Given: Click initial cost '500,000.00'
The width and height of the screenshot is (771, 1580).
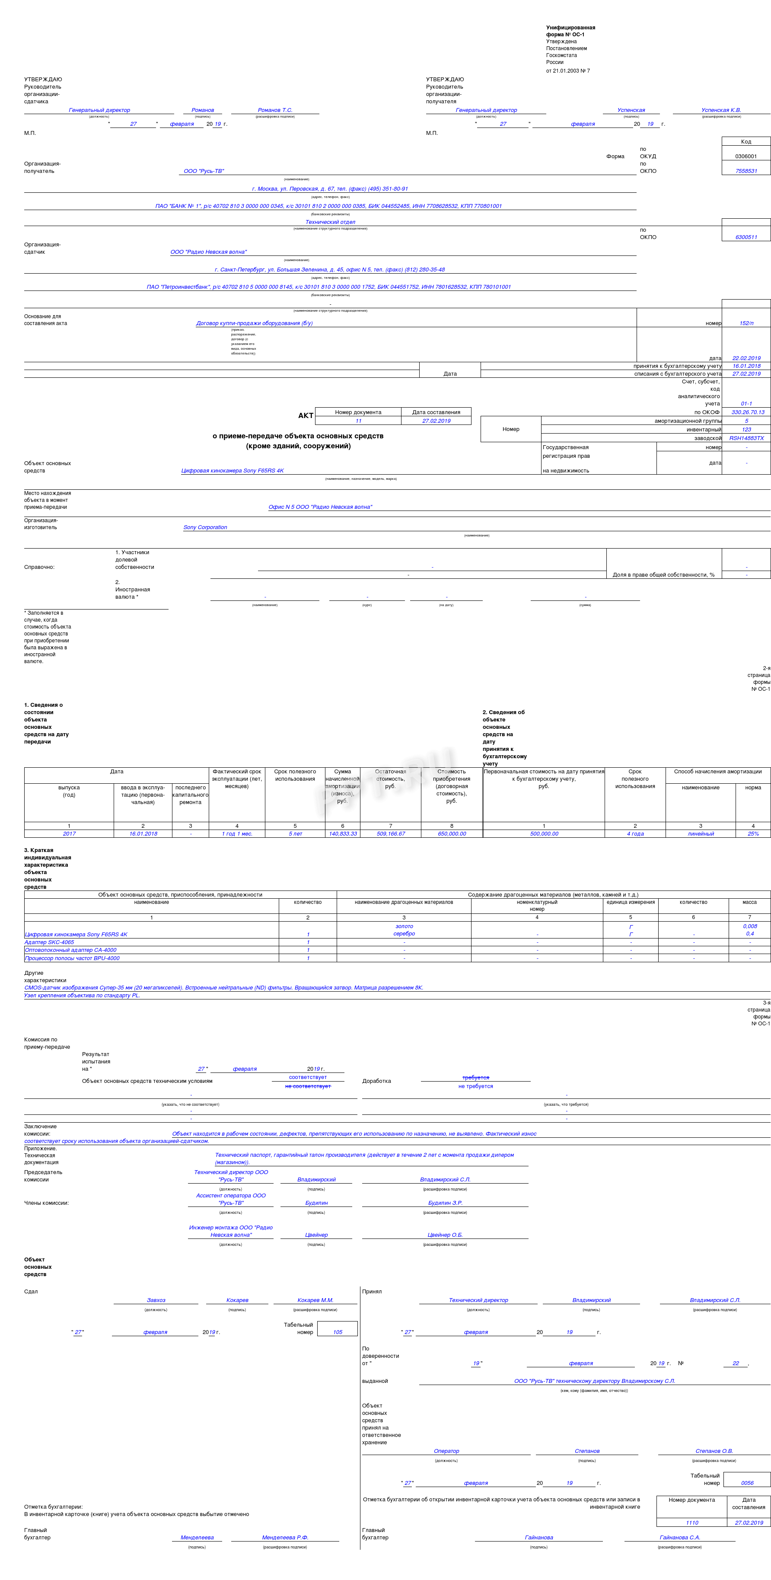Looking at the screenshot, I should [x=544, y=833].
